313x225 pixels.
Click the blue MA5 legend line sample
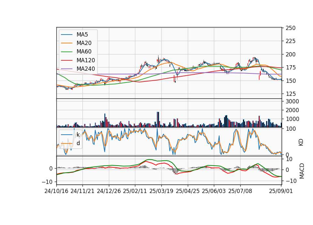tap(67, 35)
